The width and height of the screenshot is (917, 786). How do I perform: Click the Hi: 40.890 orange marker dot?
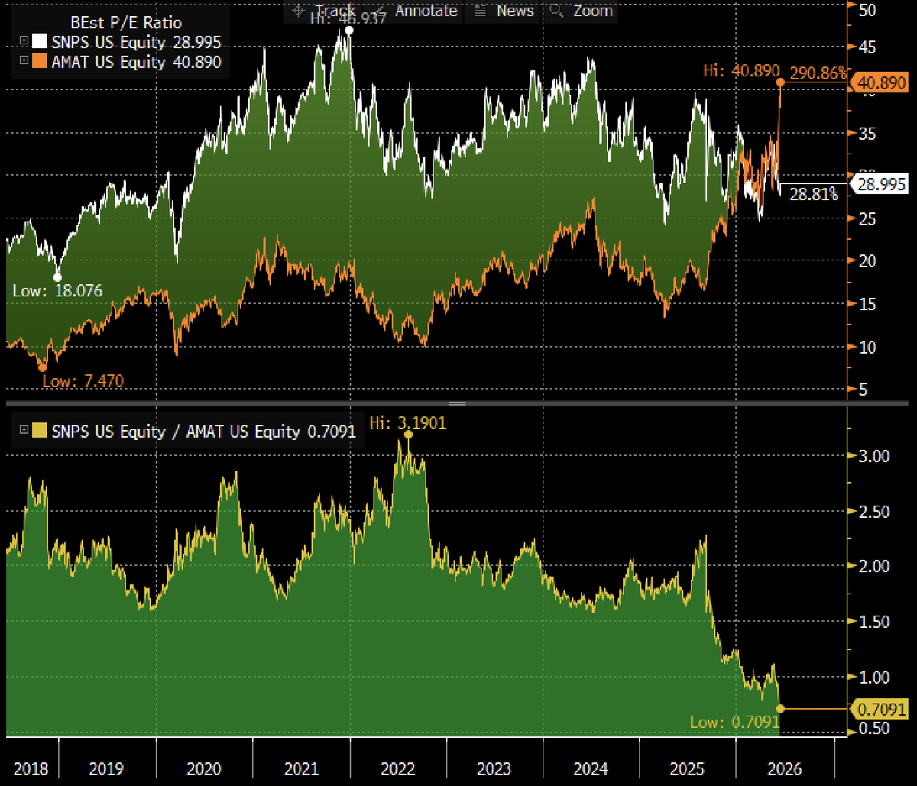click(x=779, y=82)
